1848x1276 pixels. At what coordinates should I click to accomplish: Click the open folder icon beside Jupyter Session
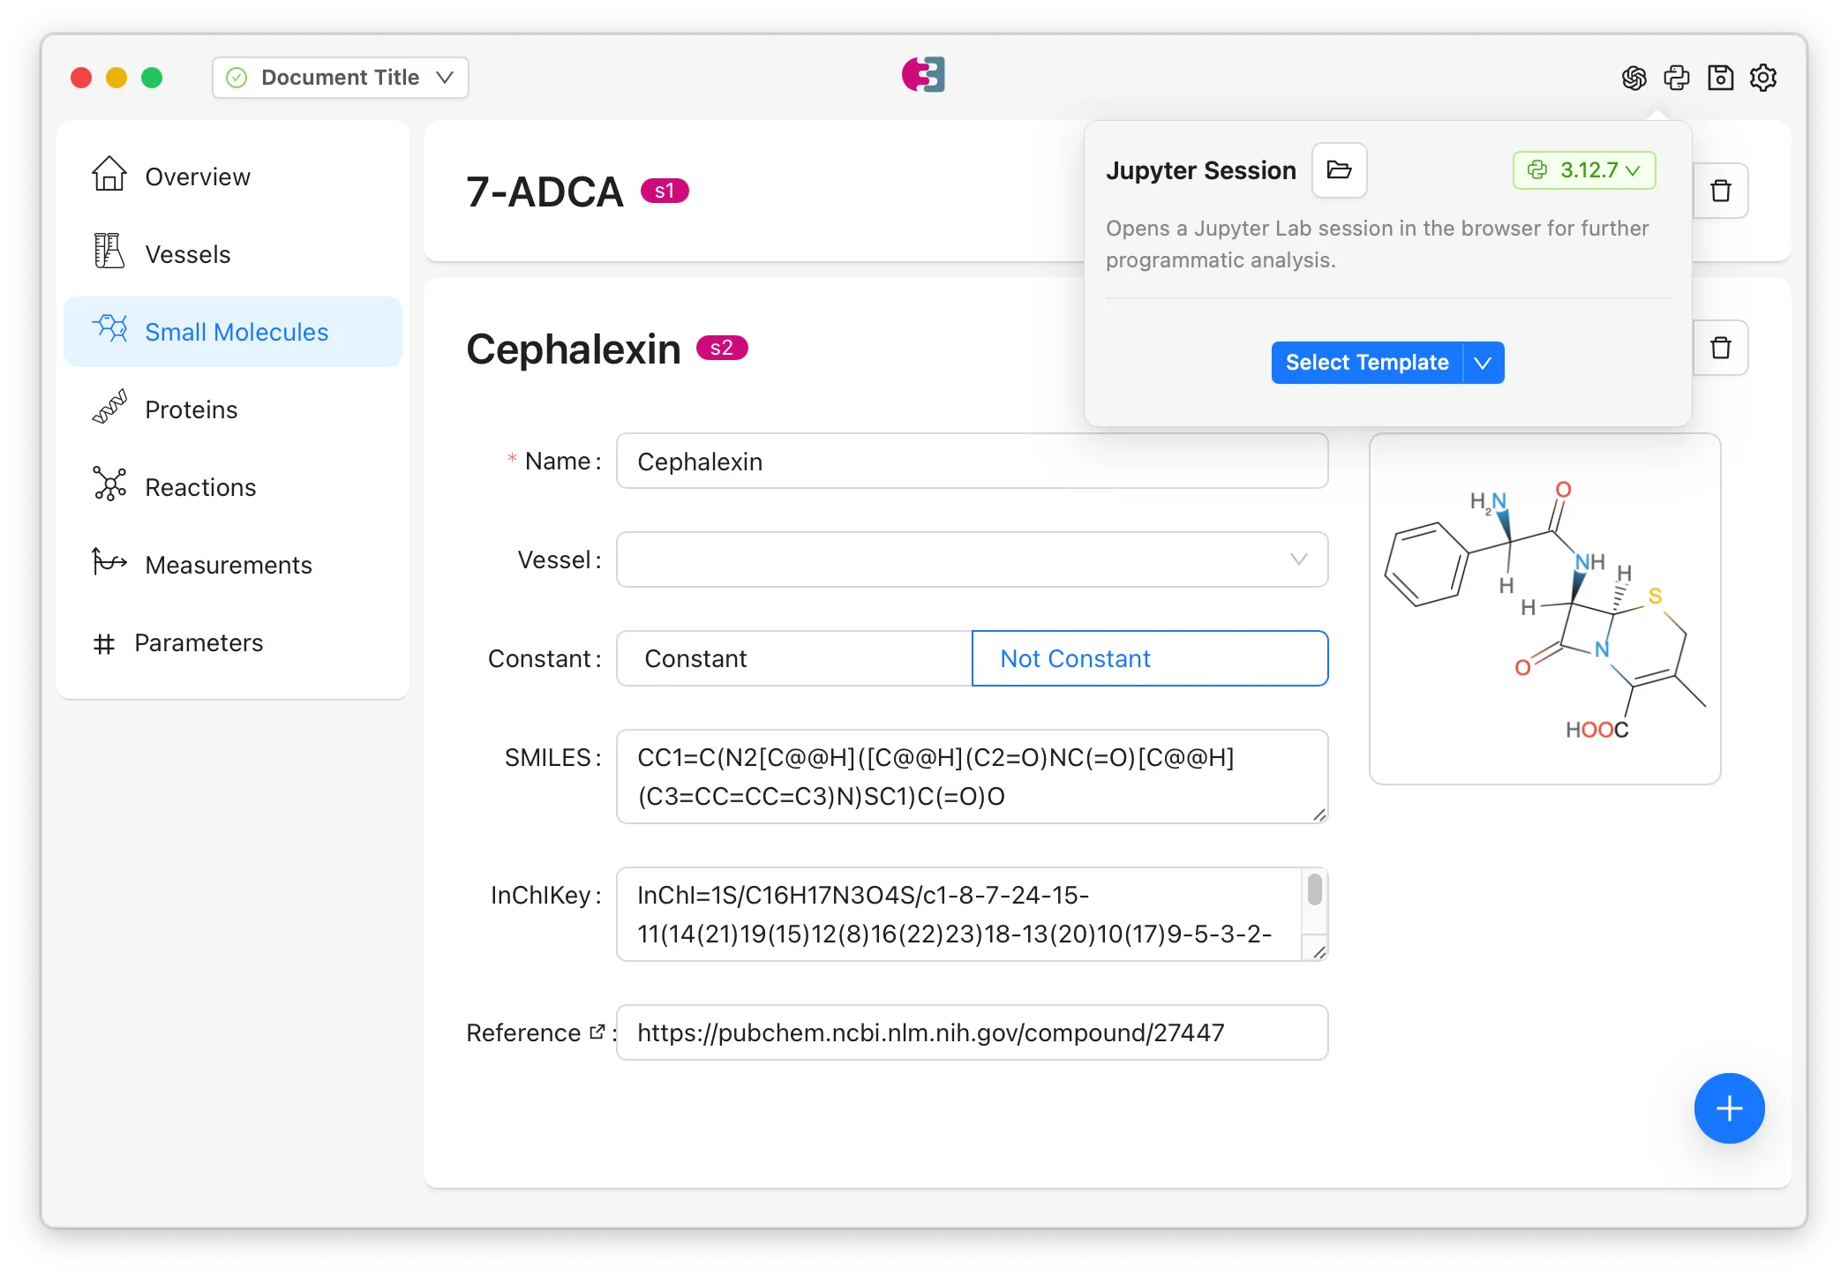(1339, 170)
